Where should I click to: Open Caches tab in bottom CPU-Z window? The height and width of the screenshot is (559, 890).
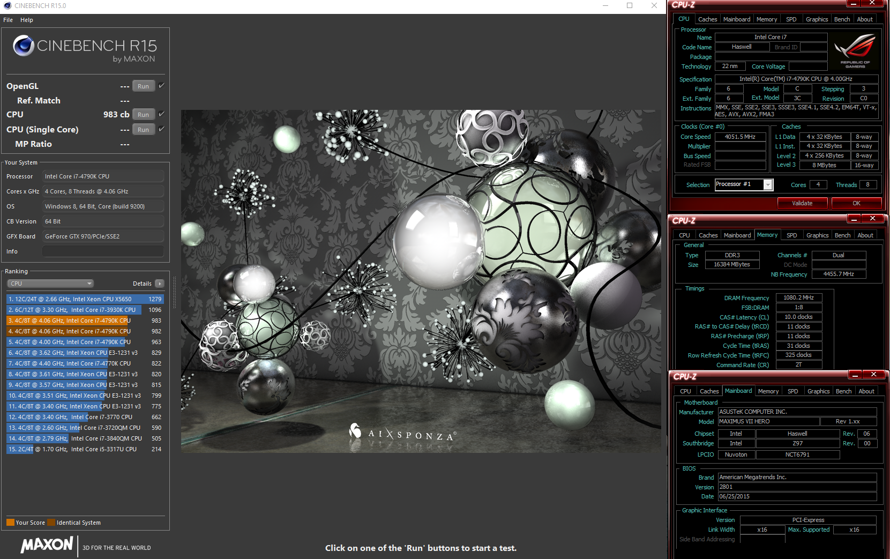click(x=709, y=391)
